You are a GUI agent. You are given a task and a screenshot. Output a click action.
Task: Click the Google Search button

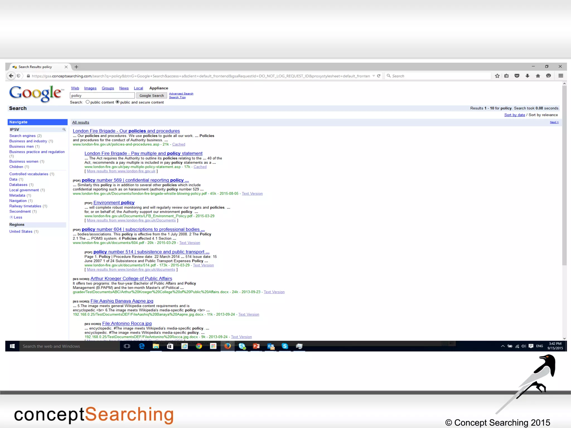(x=152, y=96)
